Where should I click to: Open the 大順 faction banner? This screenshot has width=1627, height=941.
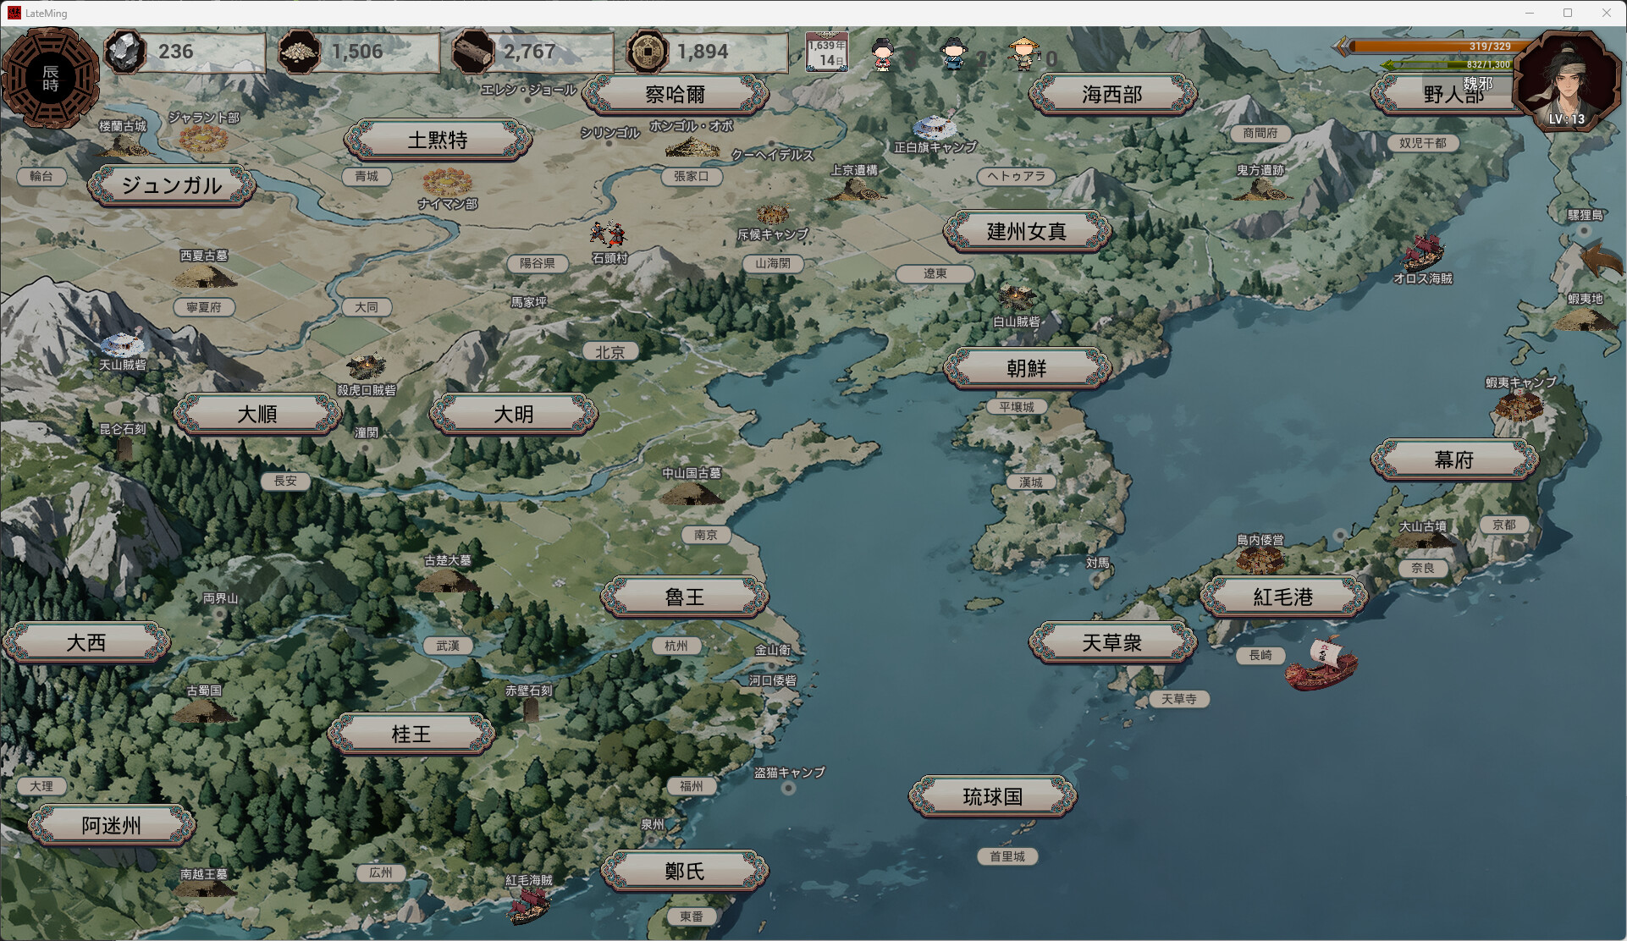(x=257, y=414)
